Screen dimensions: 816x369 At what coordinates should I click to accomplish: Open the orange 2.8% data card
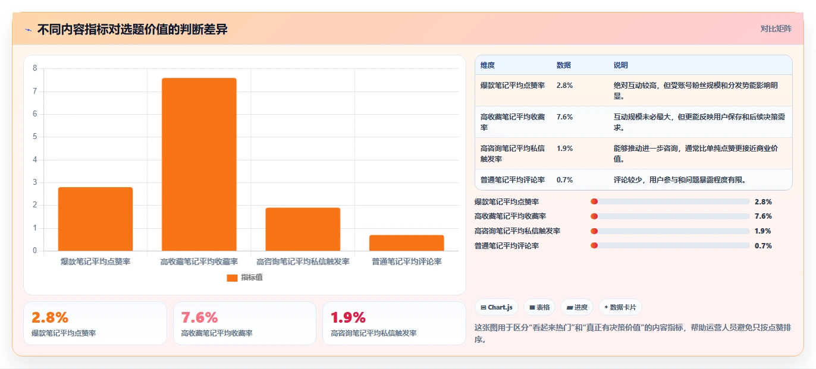[x=95, y=323]
